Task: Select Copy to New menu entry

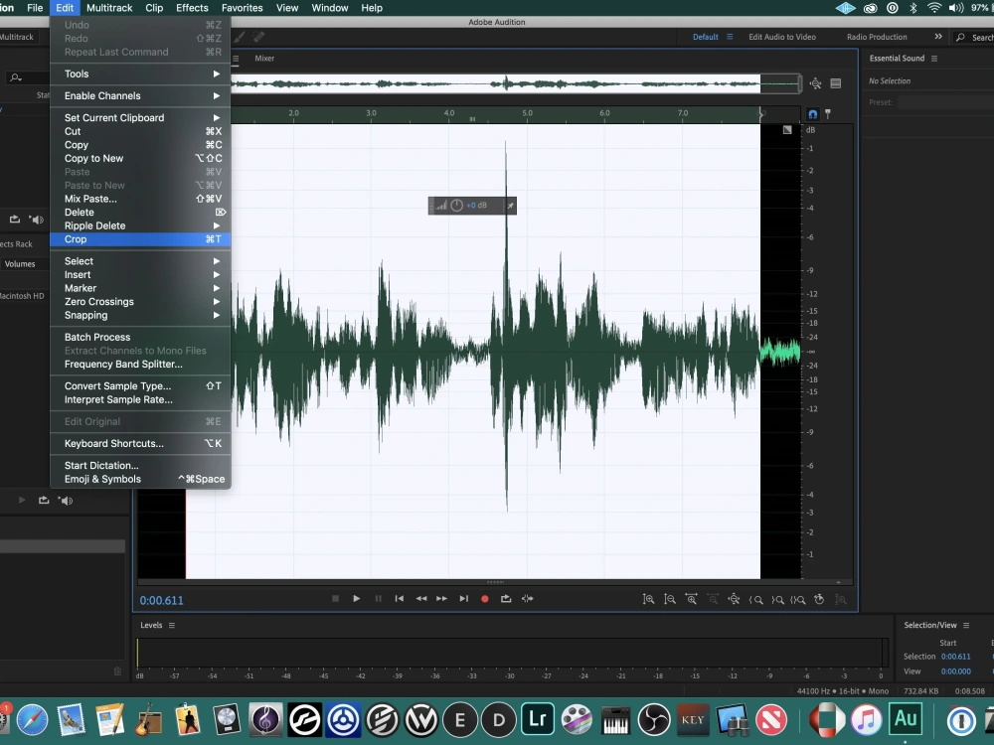Action: tap(140, 158)
